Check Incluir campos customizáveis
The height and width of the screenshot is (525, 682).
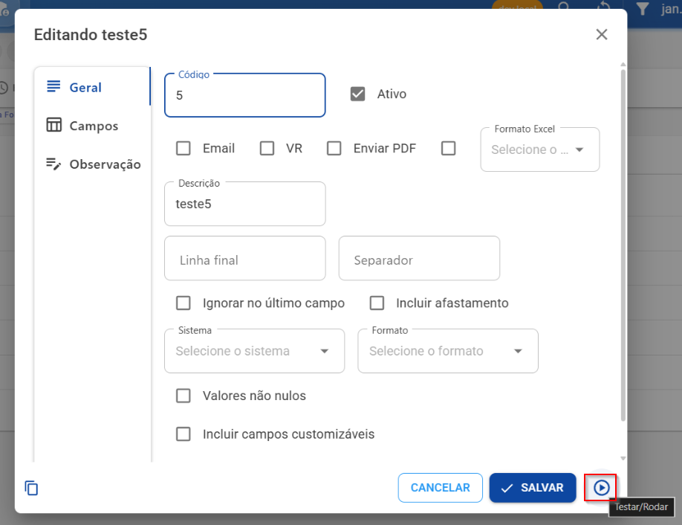183,434
